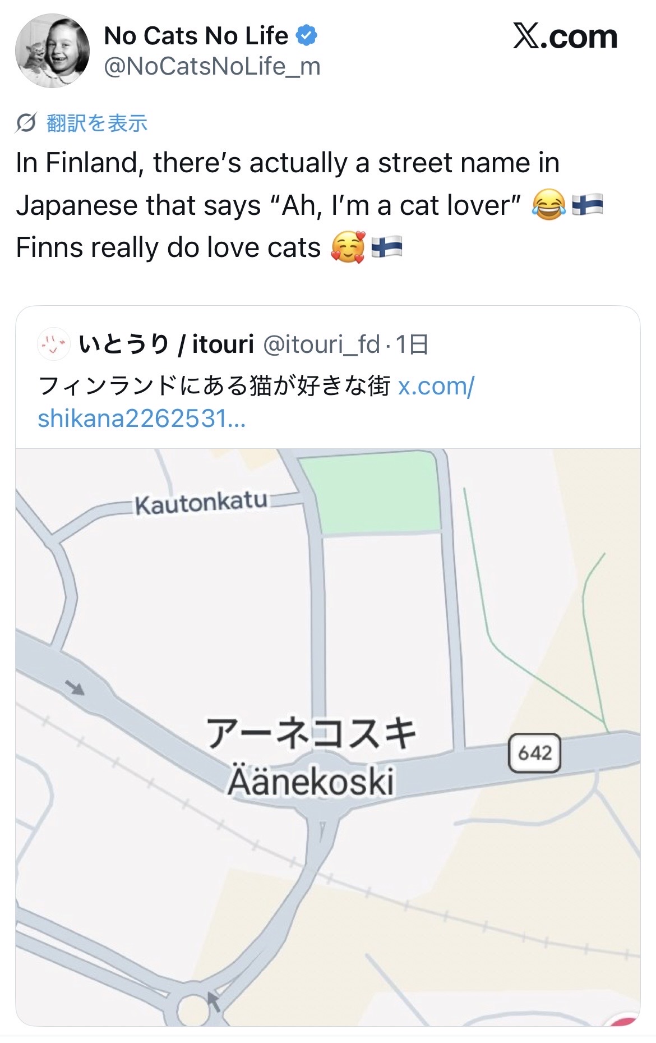This screenshot has width=656, height=1043.
Task: Click the X.com logo
Action: pos(565,38)
